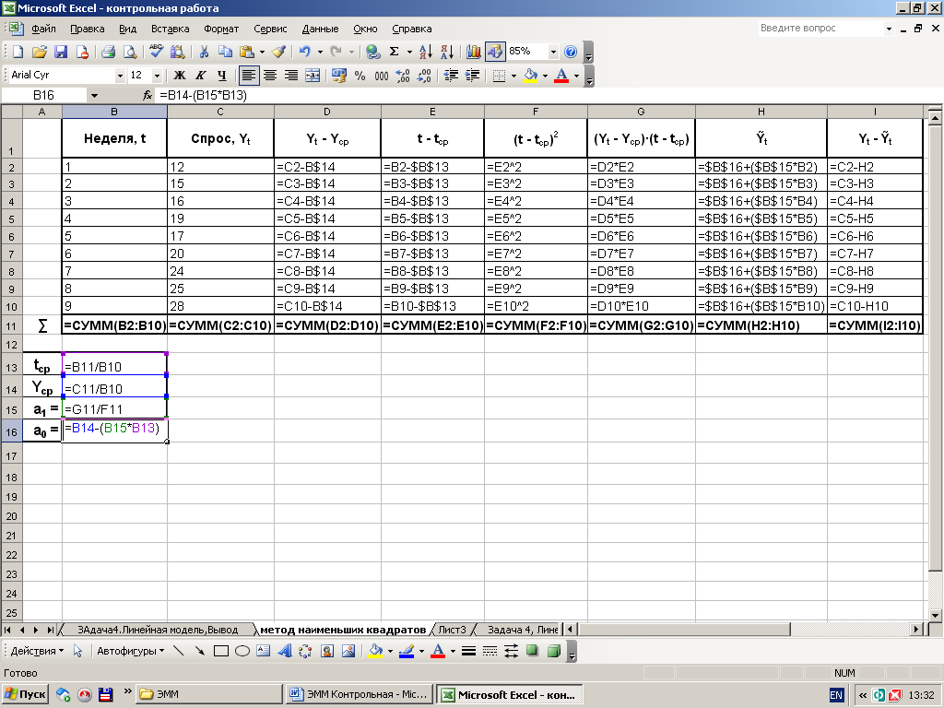Switch to the Лист3 sheet tab
The width and height of the screenshot is (944, 708).
pos(451,630)
